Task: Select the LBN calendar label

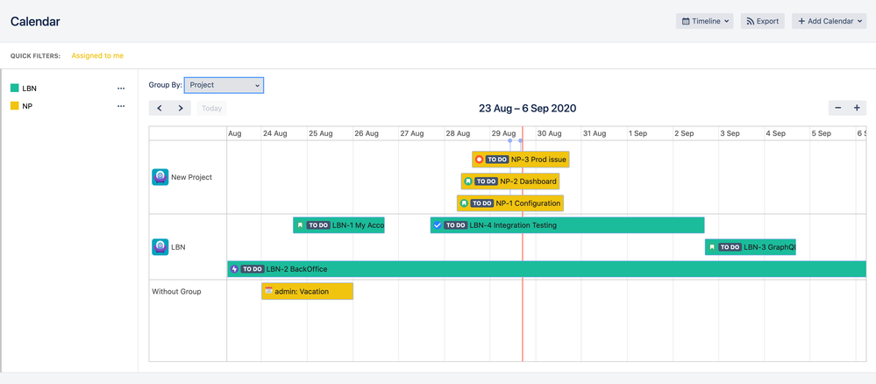Action: click(30, 89)
